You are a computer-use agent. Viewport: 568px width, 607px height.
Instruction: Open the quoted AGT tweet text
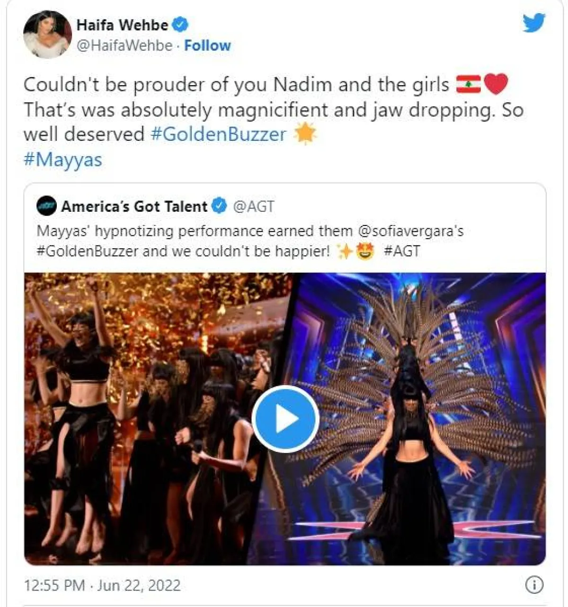[x=250, y=241]
